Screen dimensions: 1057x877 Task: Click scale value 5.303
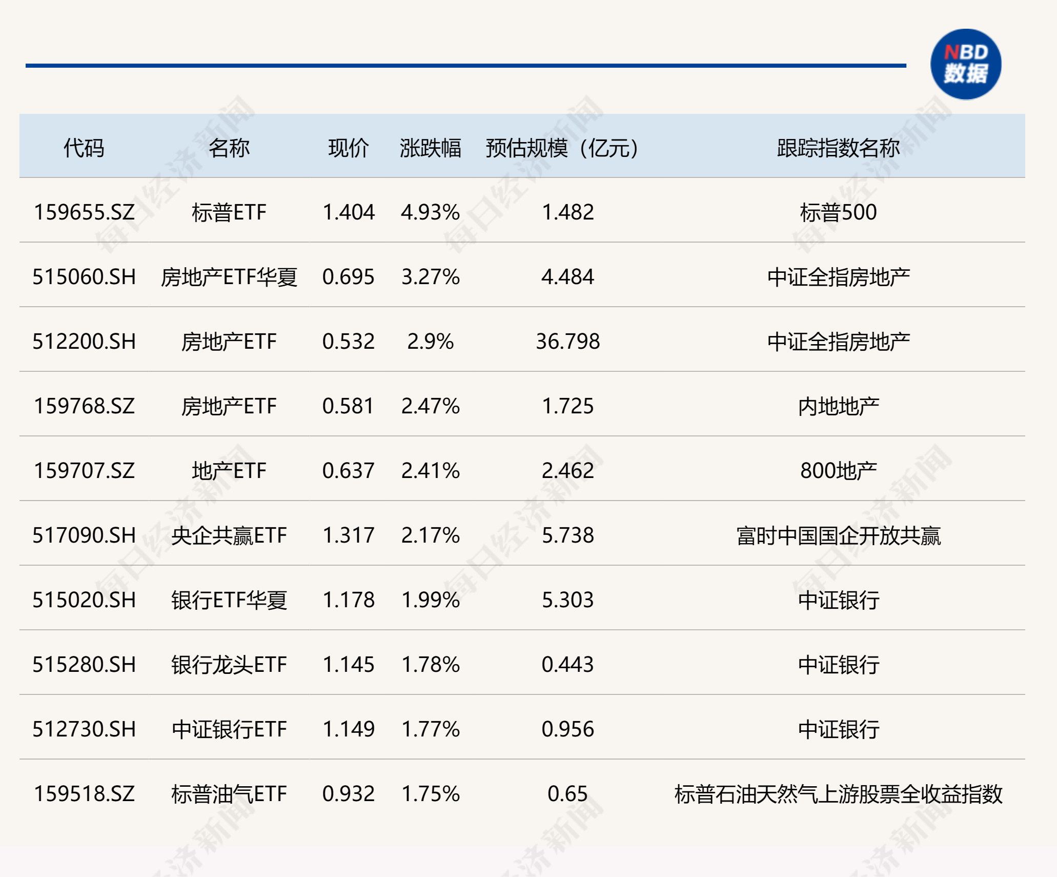568,600
